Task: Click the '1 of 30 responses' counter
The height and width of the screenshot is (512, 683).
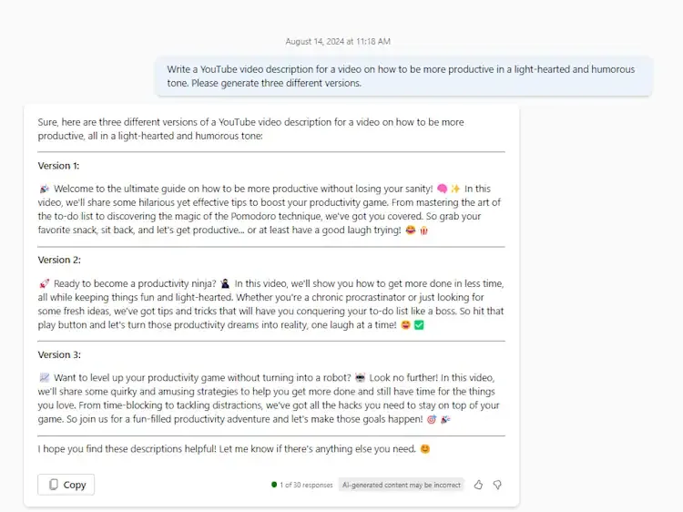Action: [301, 485]
